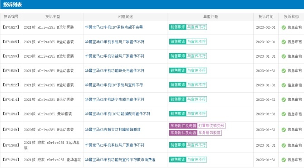Click green check icon in row 871539
This screenshot has width=304, height=168.
[284, 71]
